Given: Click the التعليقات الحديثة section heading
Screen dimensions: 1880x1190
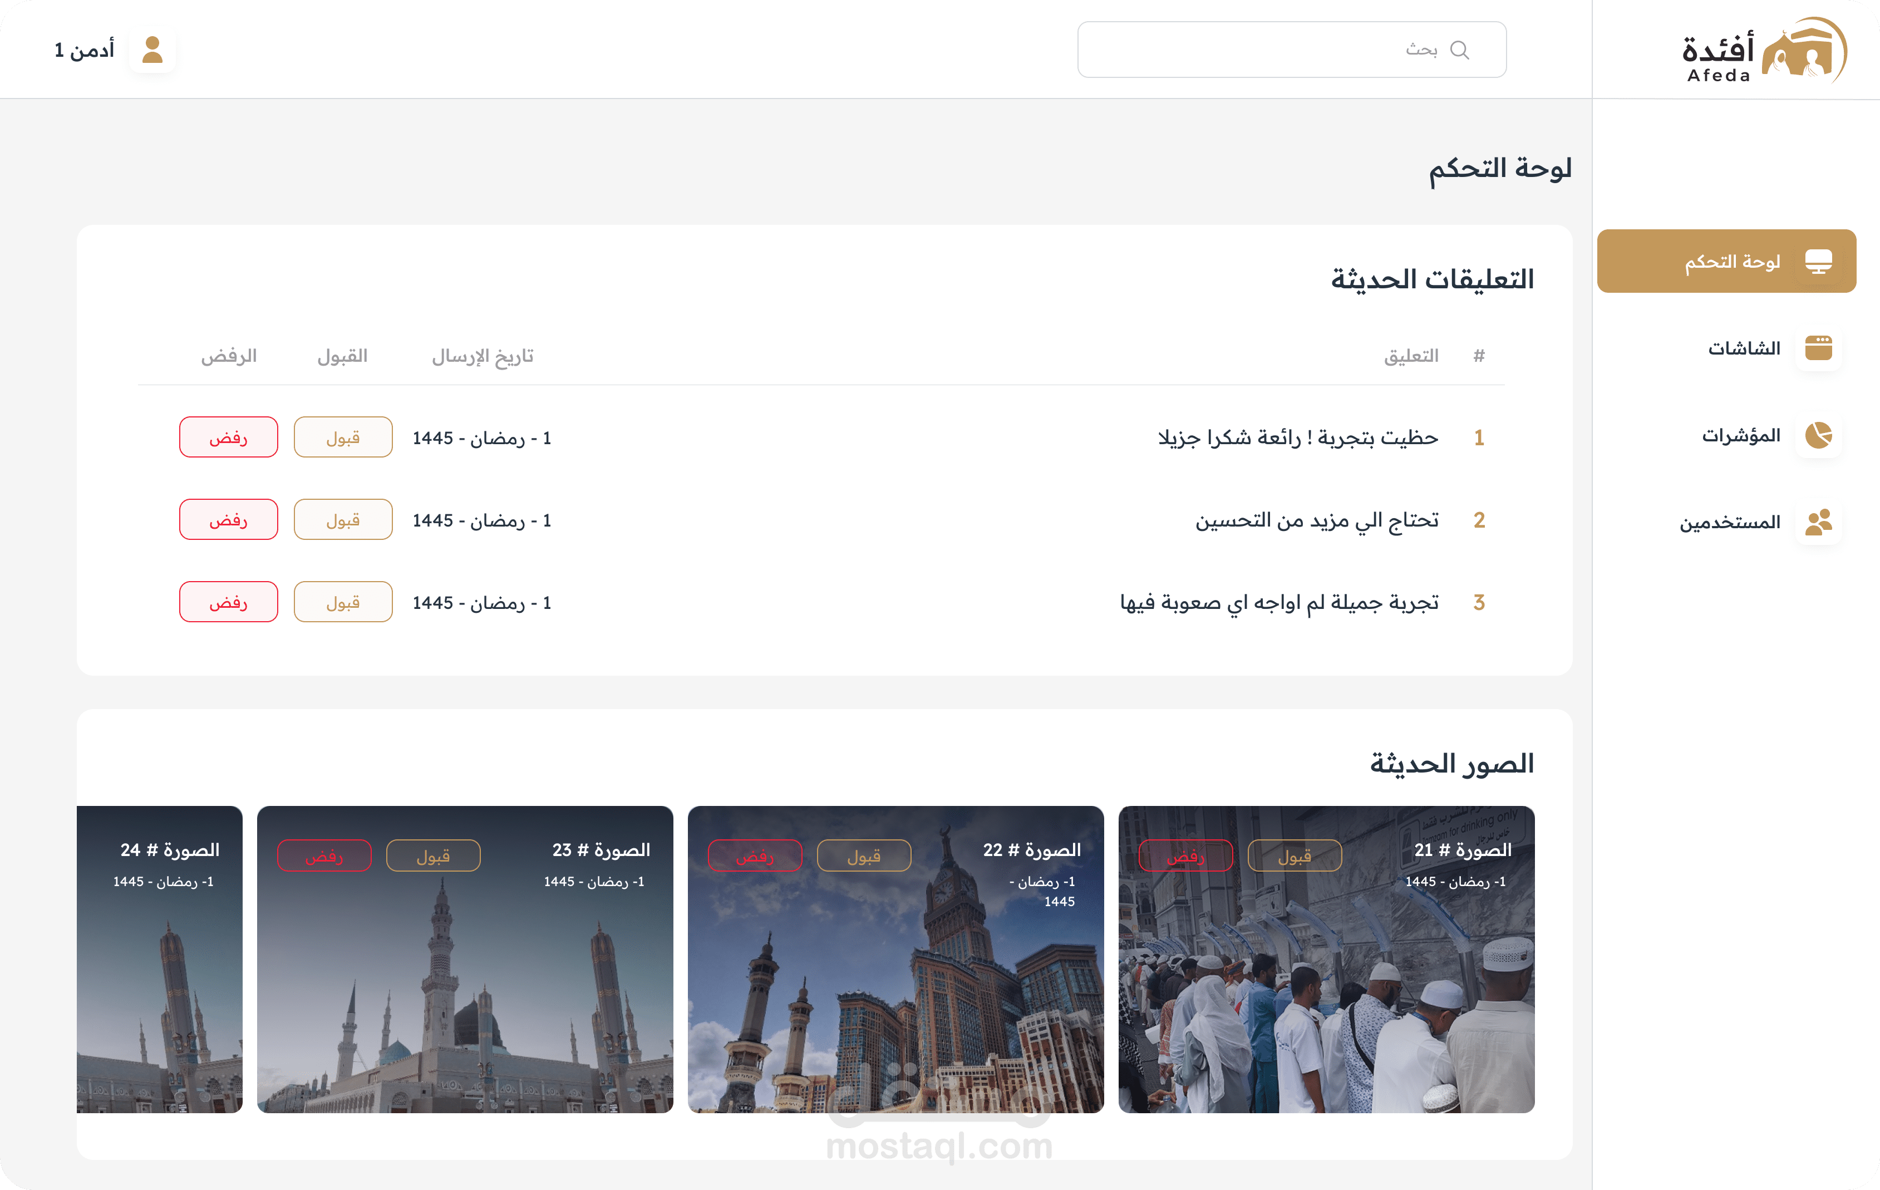Looking at the screenshot, I should pyautogui.click(x=1433, y=279).
